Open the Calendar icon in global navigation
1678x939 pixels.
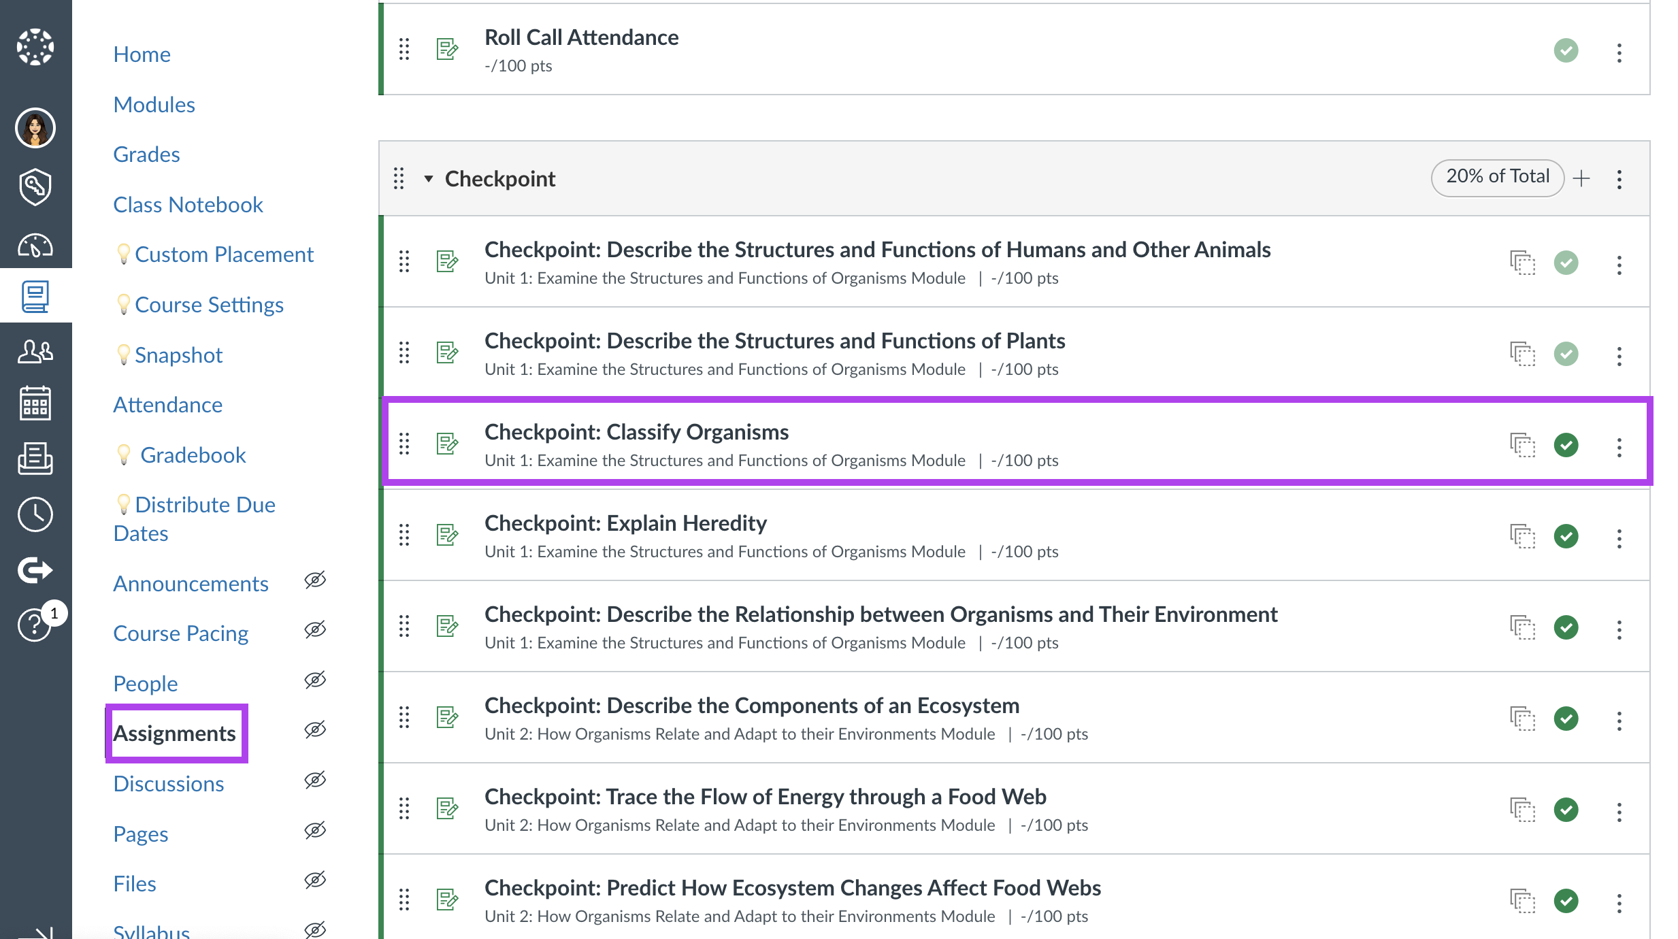pos(35,403)
